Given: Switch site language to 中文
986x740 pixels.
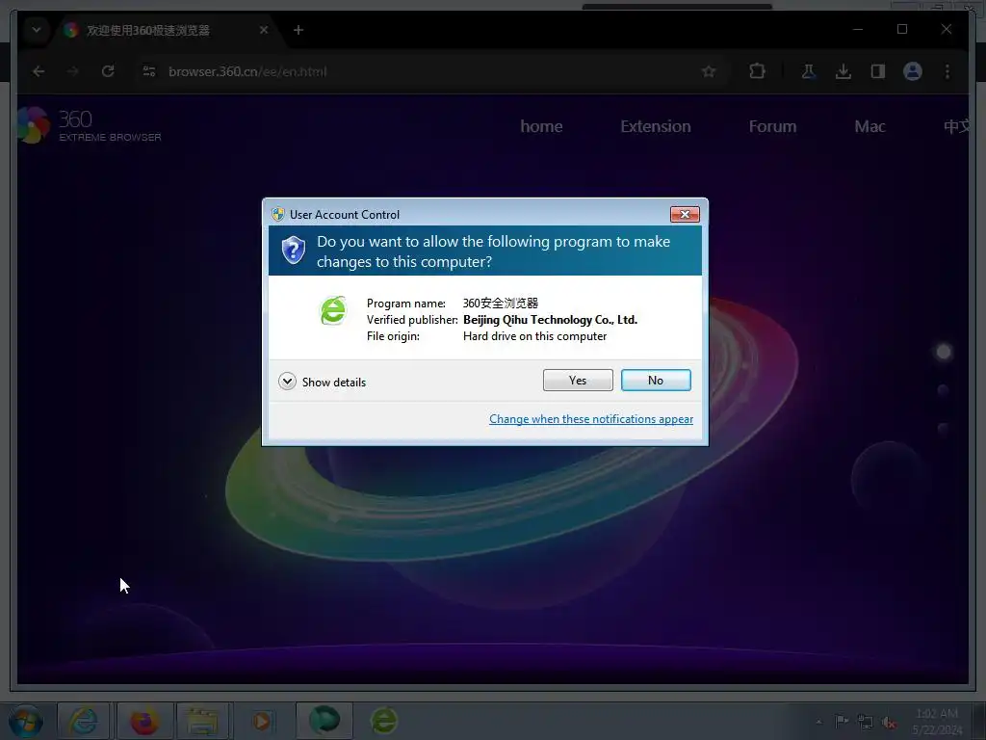Looking at the screenshot, I should click(956, 126).
